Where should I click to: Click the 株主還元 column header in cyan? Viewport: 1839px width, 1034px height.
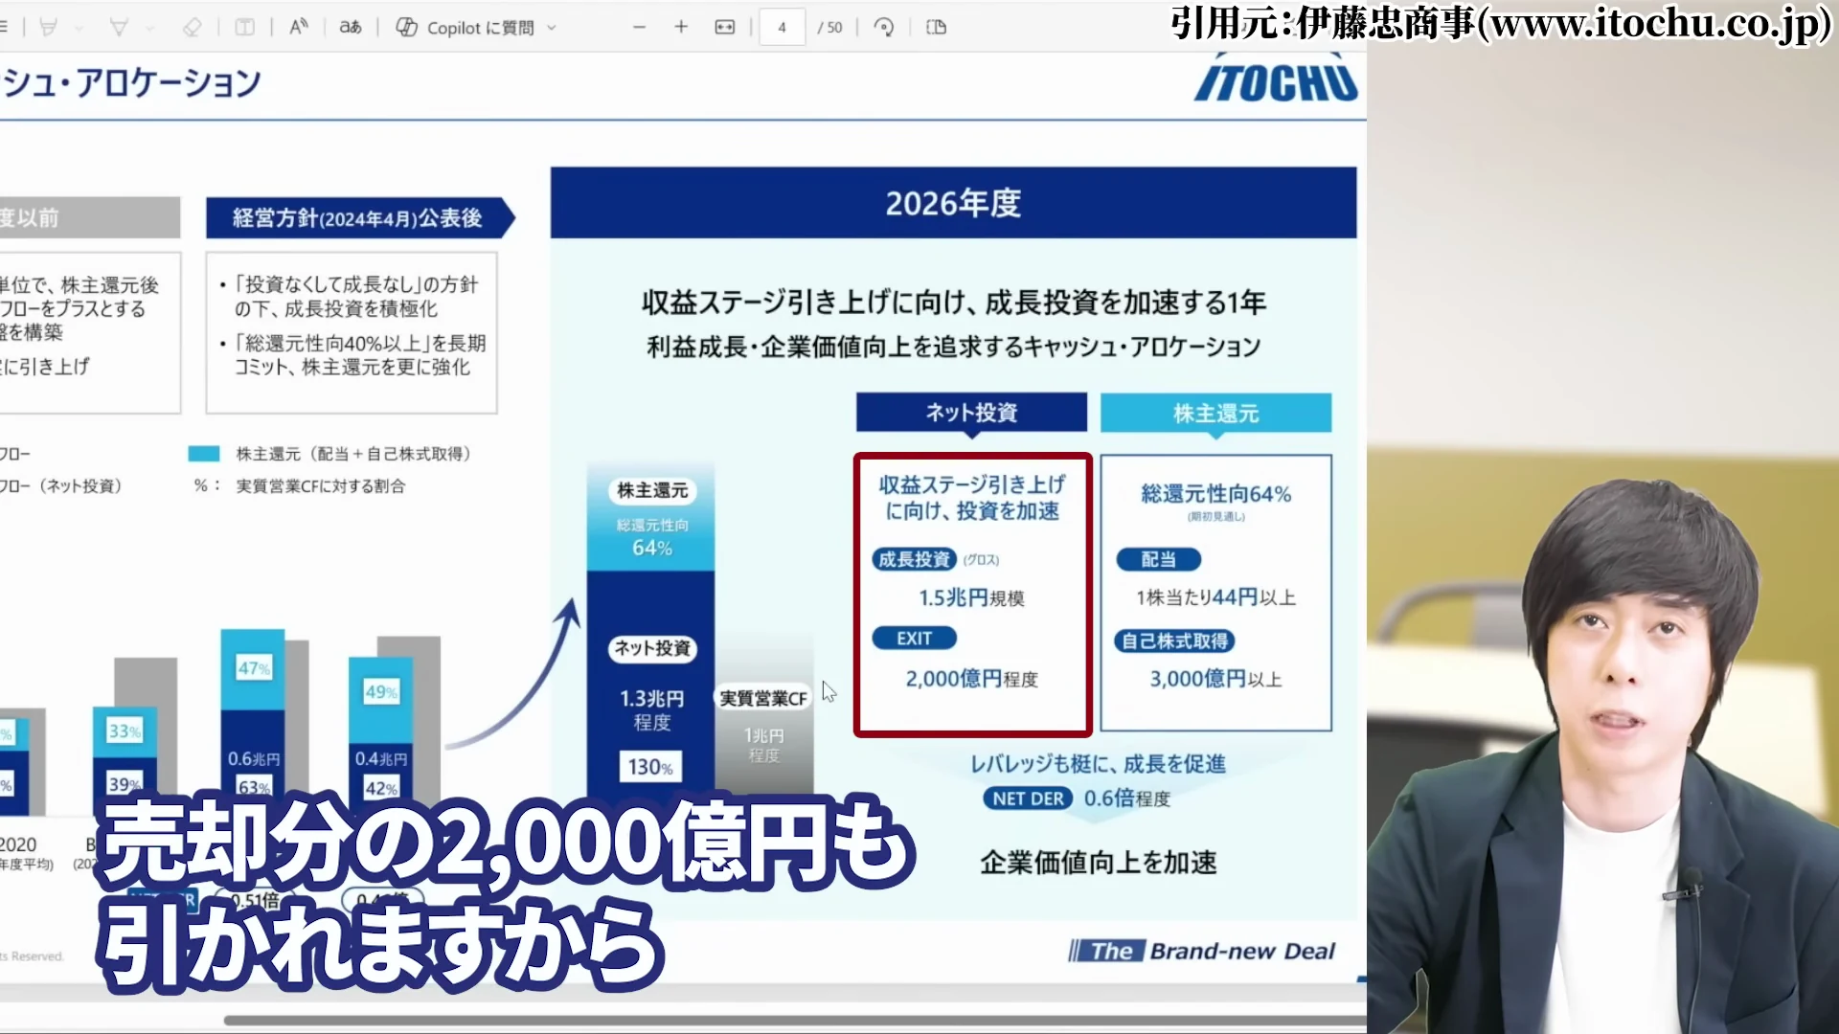coord(1215,413)
